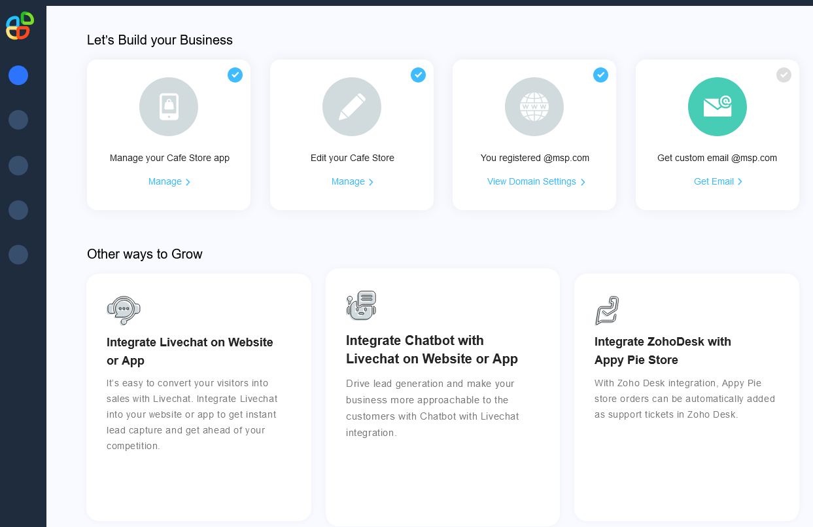Click "You registered @msp.com" text

[x=535, y=158]
